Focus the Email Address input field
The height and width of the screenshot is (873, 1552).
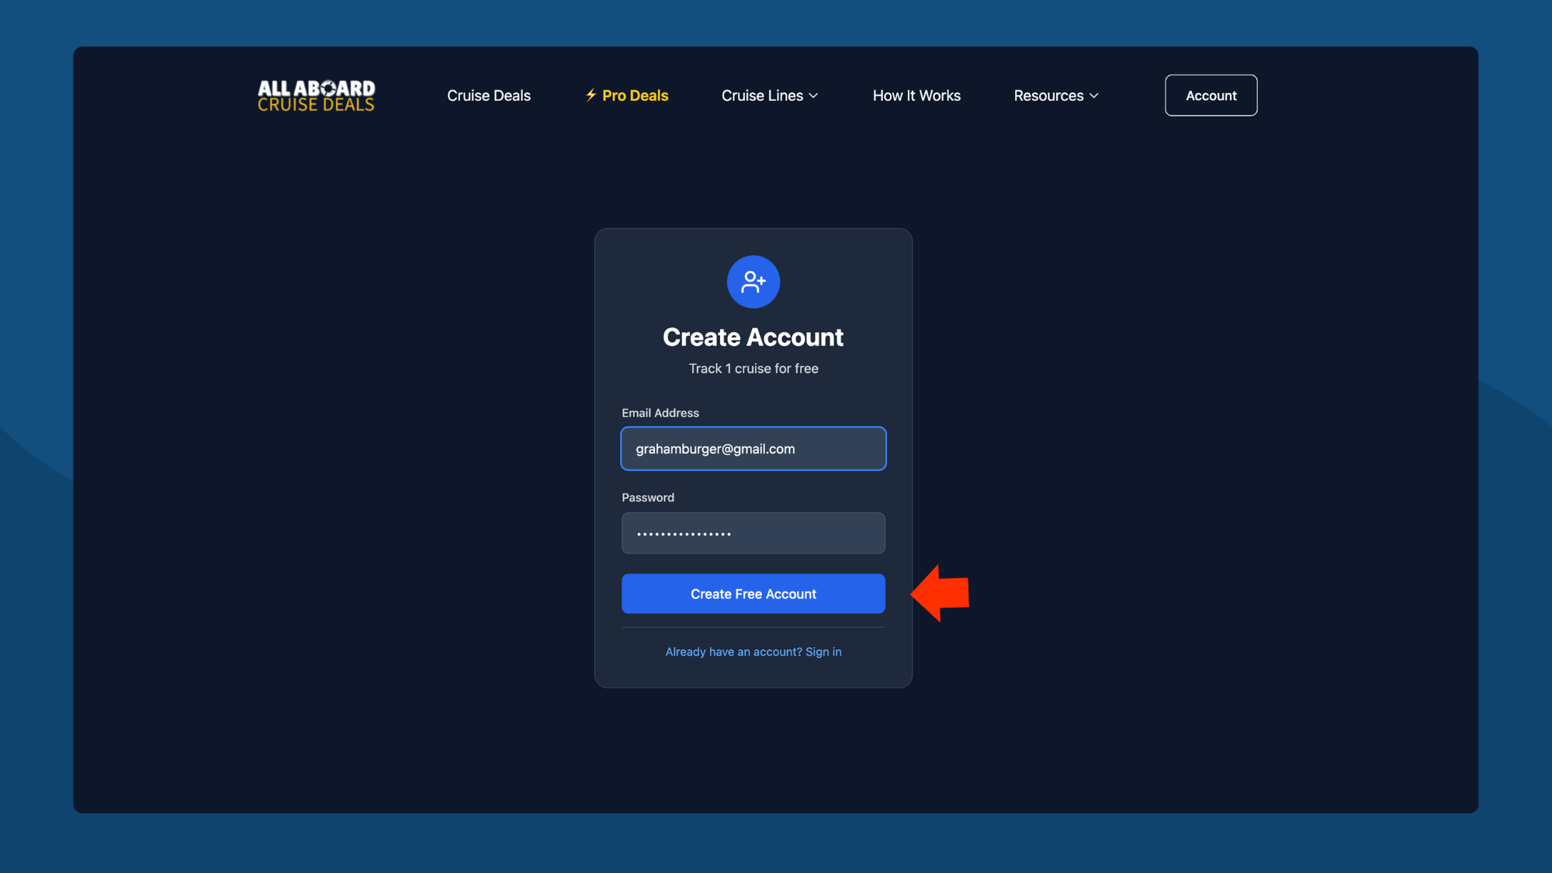tap(753, 449)
